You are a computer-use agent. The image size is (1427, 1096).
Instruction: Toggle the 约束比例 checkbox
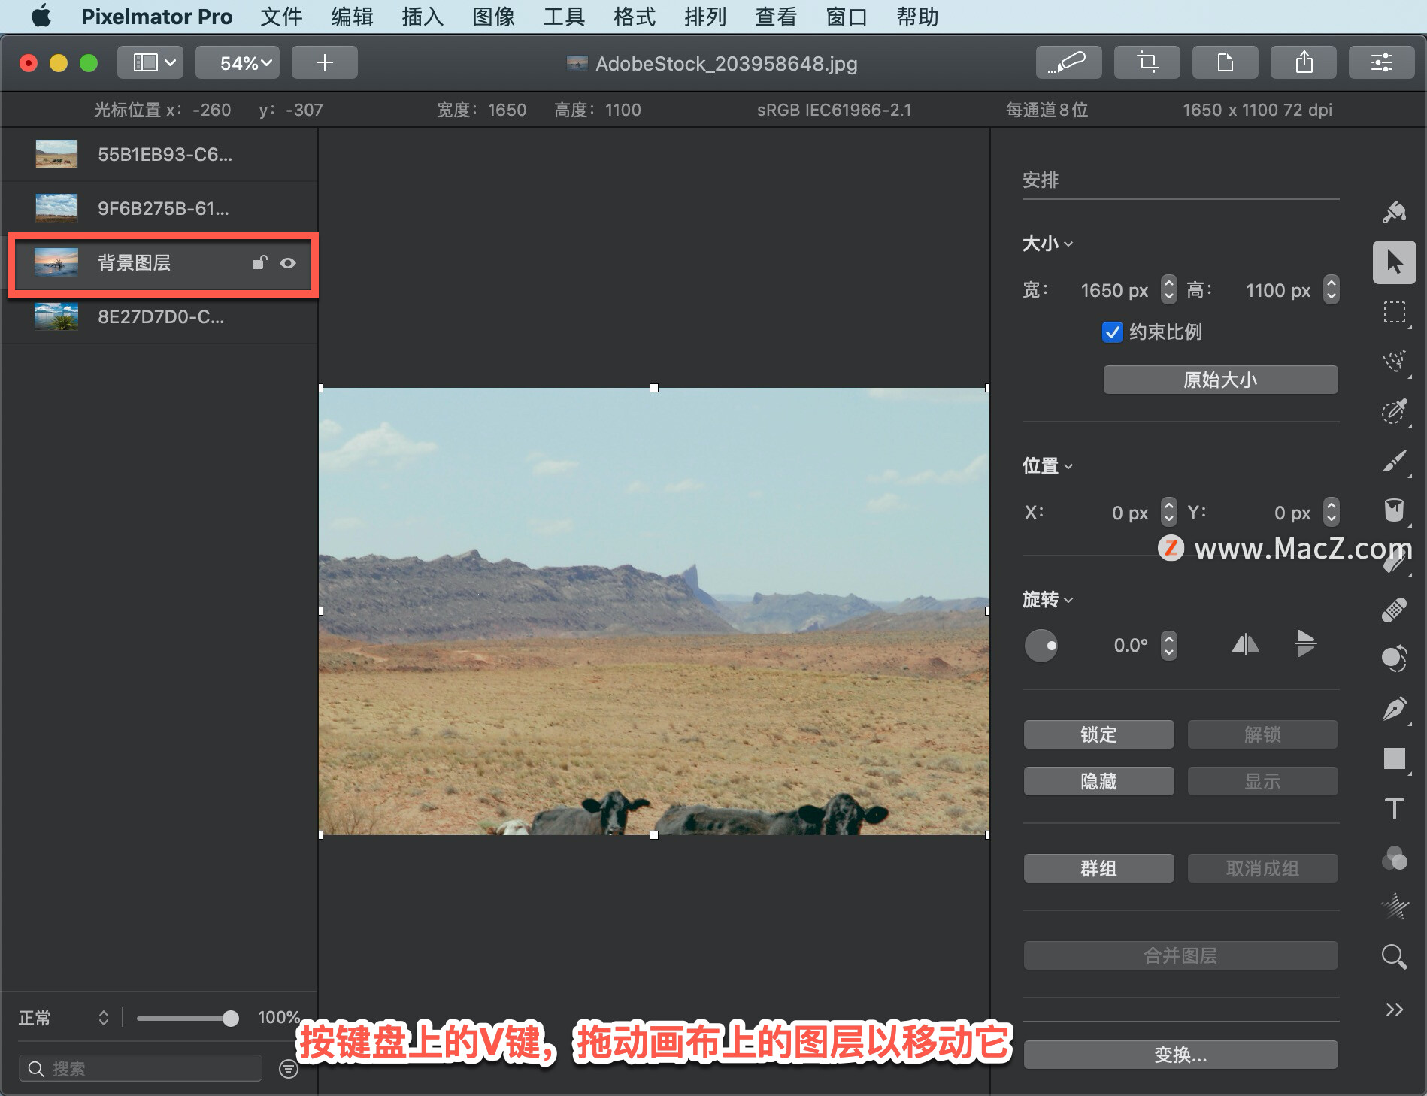[1112, 332]
